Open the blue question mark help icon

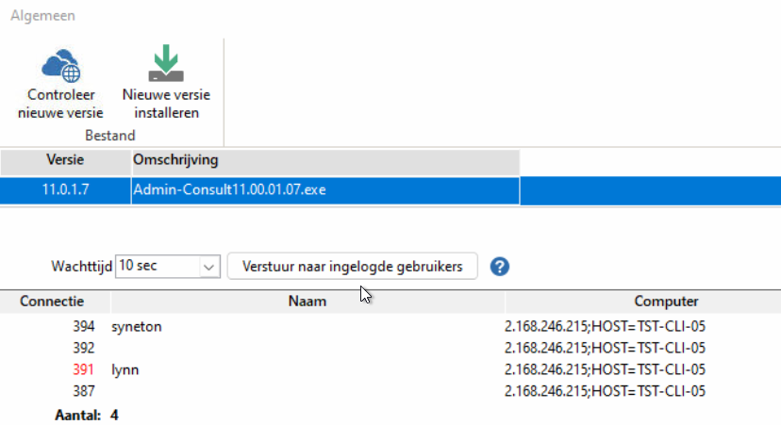[x=500, y=267]
